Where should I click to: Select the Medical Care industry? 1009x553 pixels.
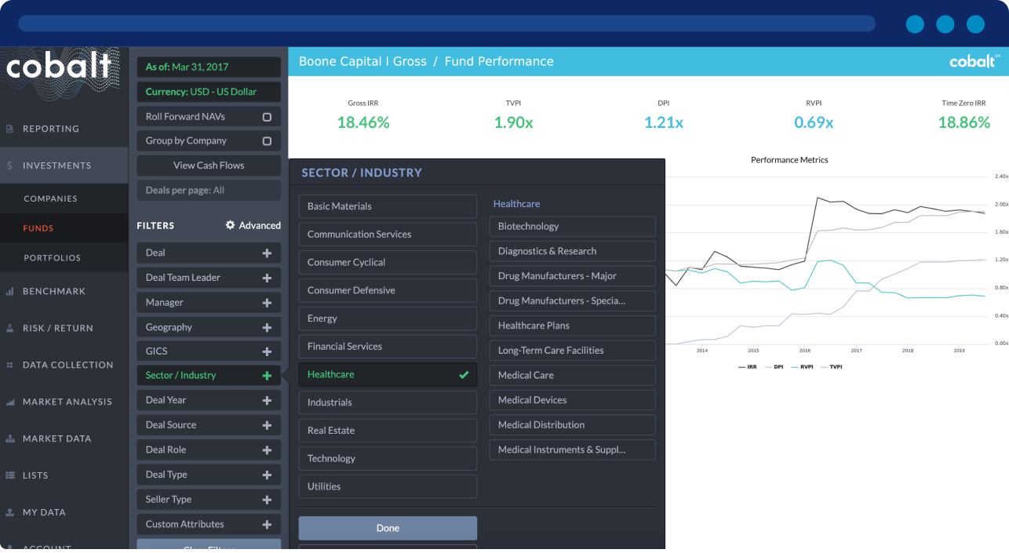point(573,375)
